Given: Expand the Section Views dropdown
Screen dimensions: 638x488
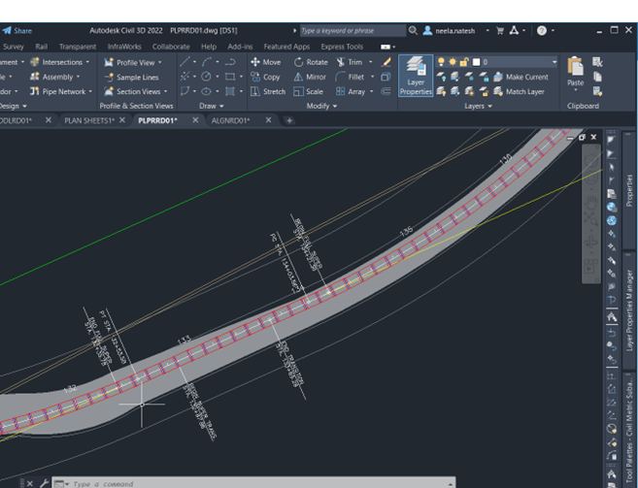Looking at the screenshot, I should (x=166, y=92).
